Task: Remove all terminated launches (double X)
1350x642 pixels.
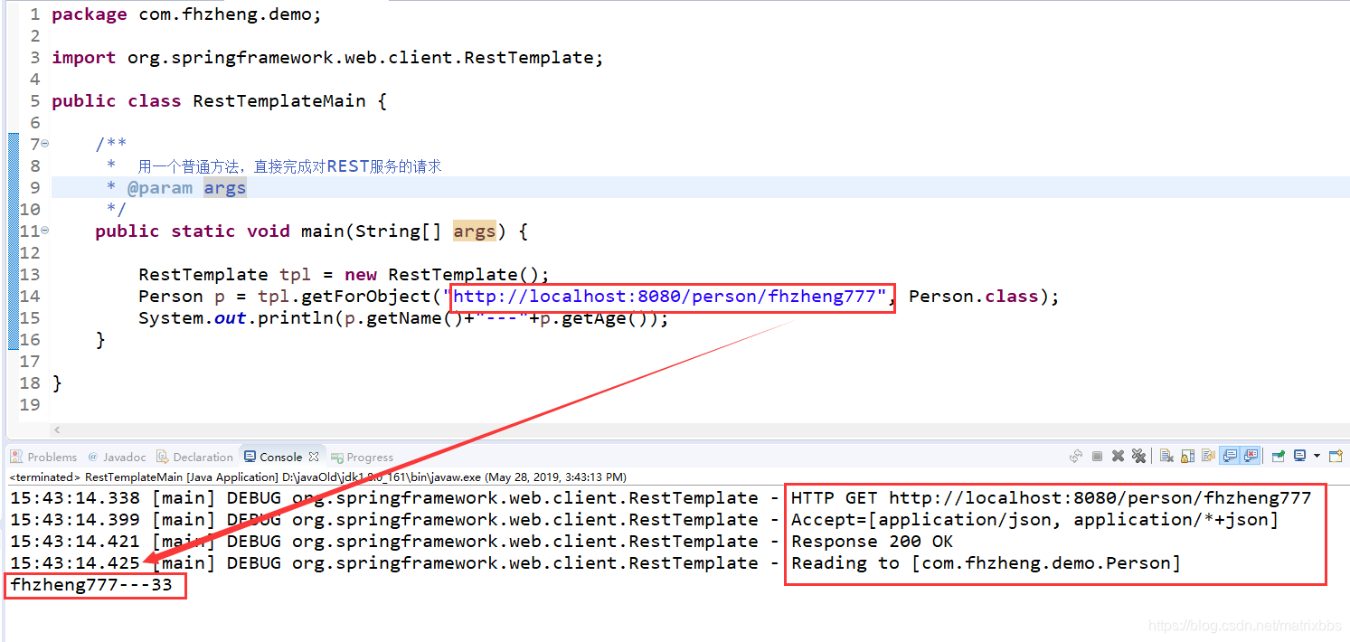Action: pos(1138,456)
